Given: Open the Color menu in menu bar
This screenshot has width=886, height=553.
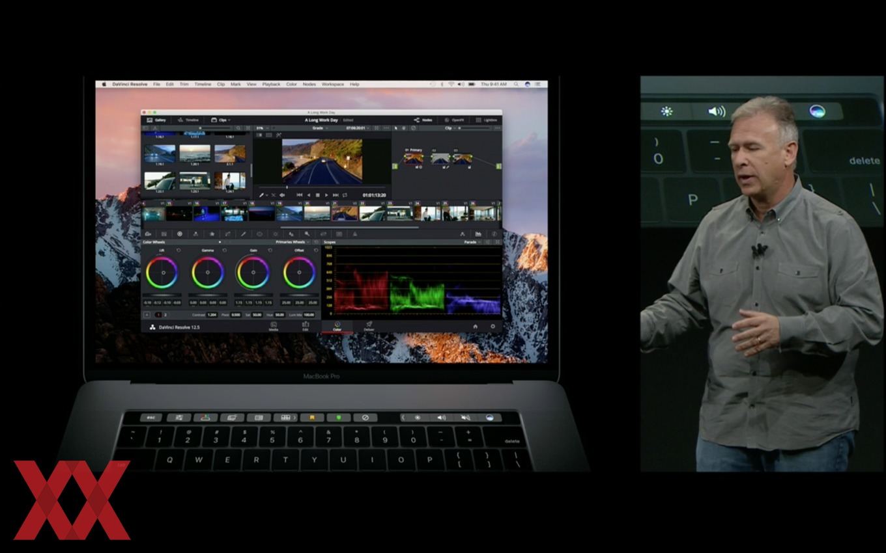Looking at the screenshot, I should (x=291, y=84).
